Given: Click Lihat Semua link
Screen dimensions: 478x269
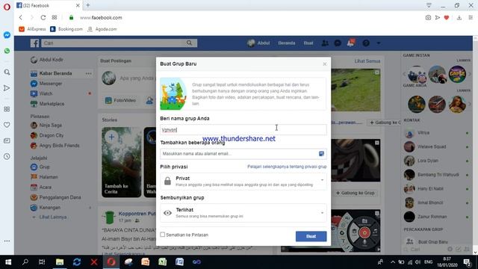Looking at the screenshot, I should pos(367,61).
